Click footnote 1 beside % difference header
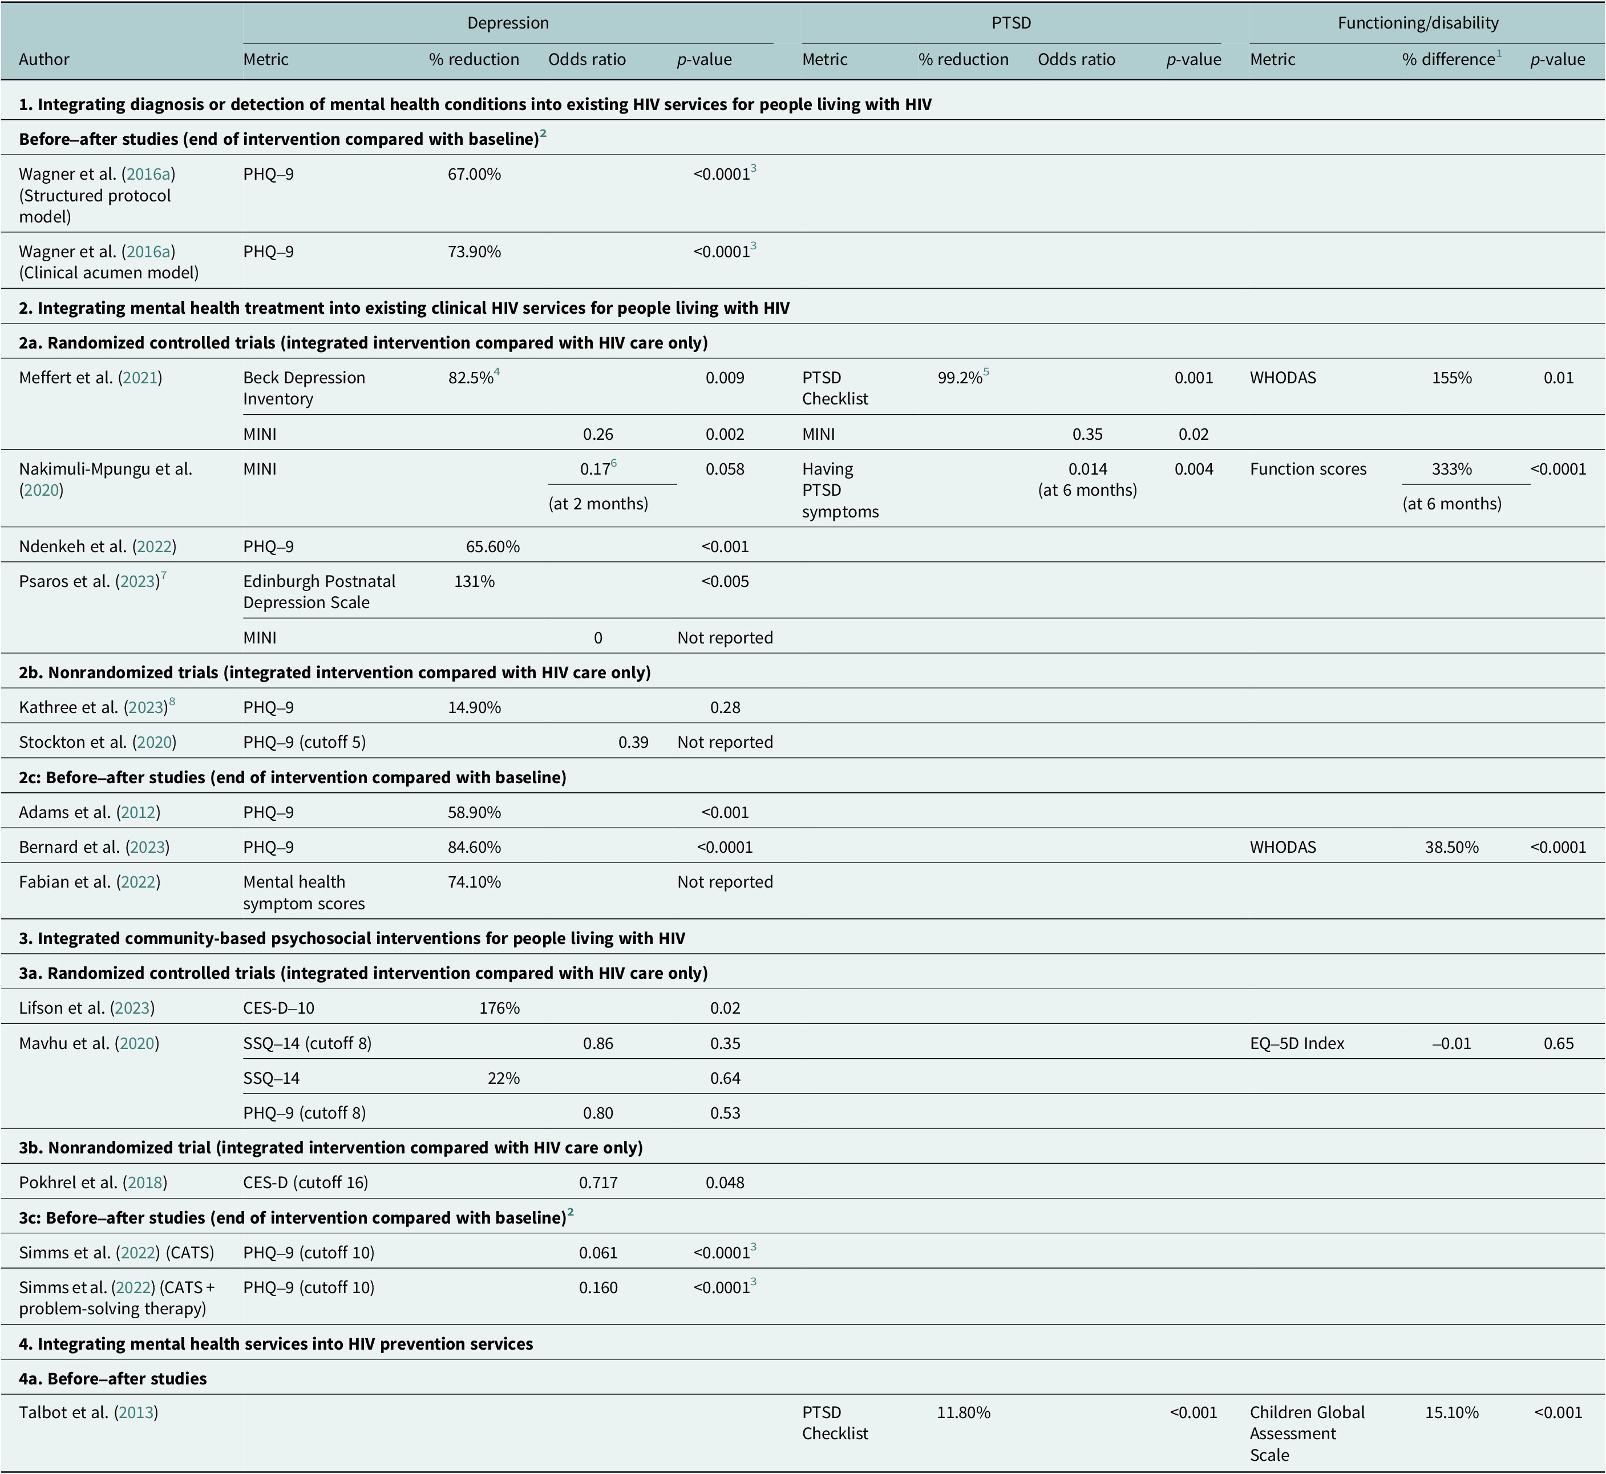This screenshot has height=1474, width=1606. pyautogui.click(x=1498, y=54)
